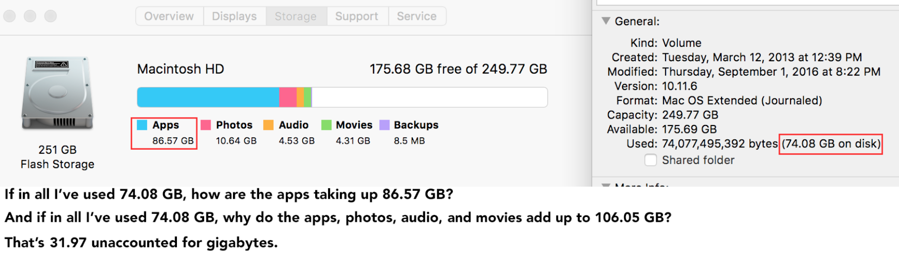Open the Service tab

(x=417, y=16)
